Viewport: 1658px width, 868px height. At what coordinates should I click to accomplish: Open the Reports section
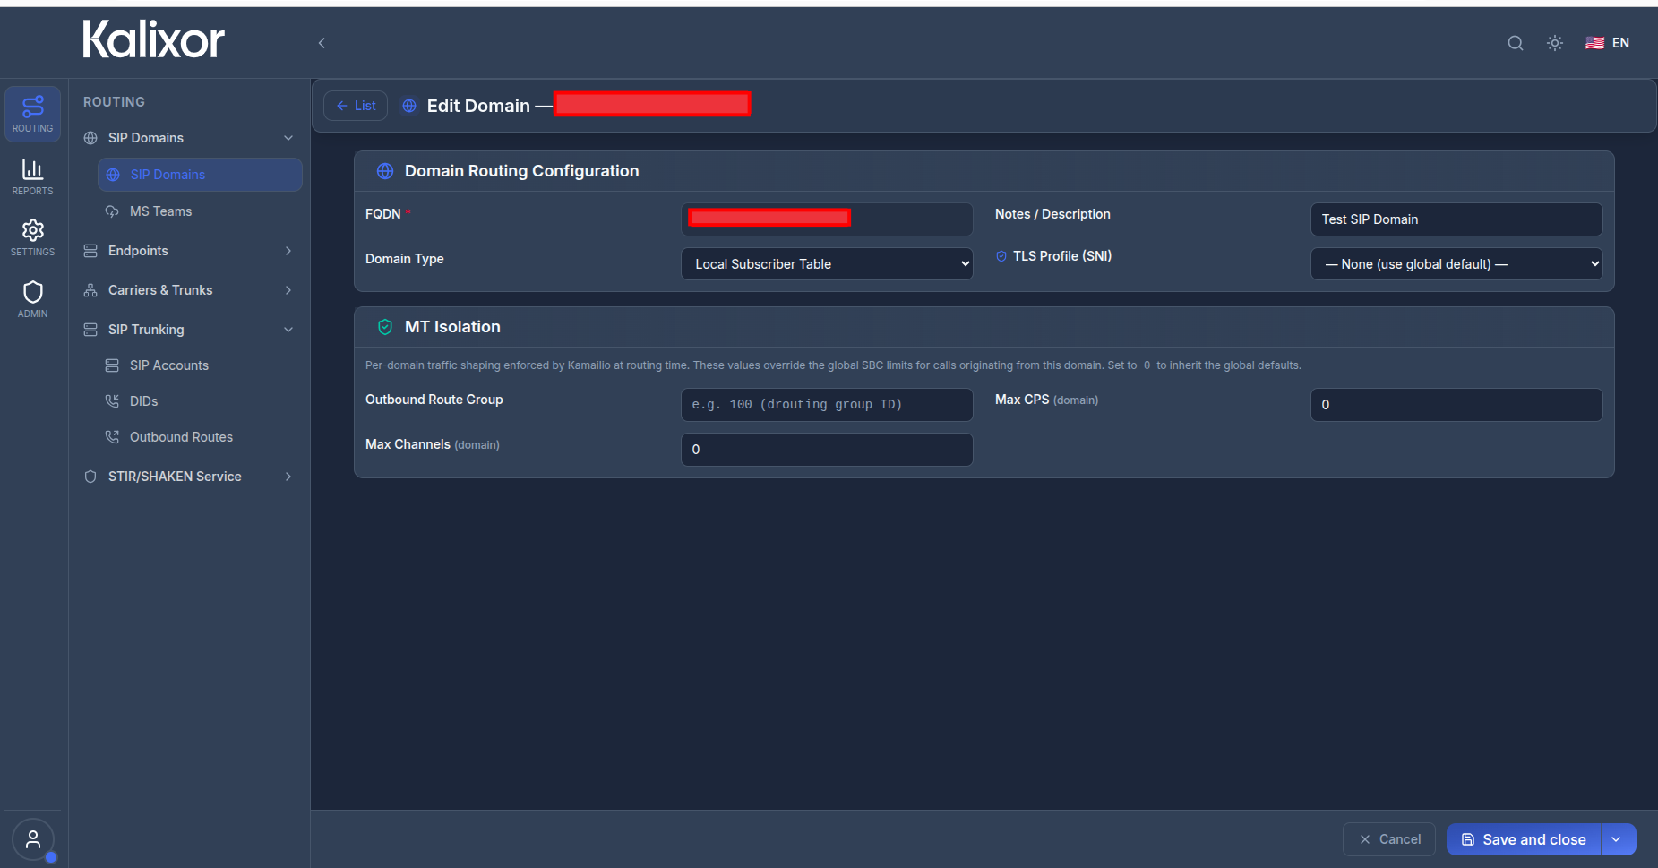click(x=33, y=176)
